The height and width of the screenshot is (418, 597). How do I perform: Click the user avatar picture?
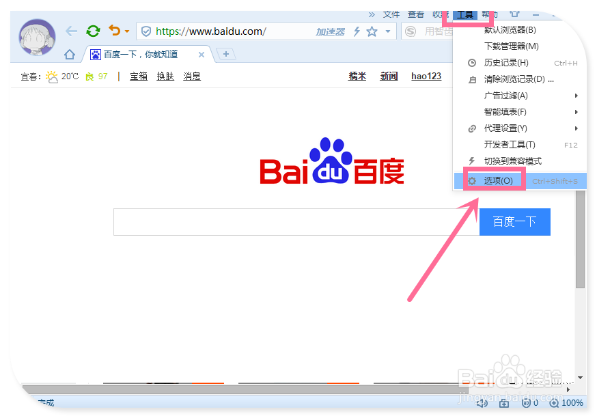coord(38,38)
